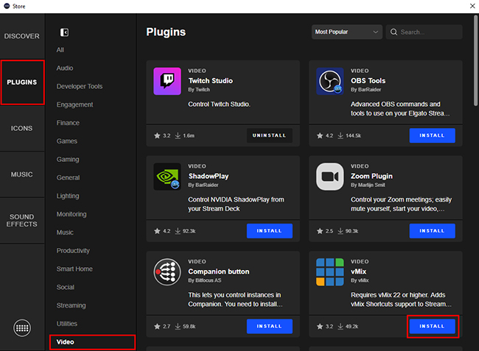
Task: Open the OBS Tools plugin icon
Action: click(x=330, y=81)
